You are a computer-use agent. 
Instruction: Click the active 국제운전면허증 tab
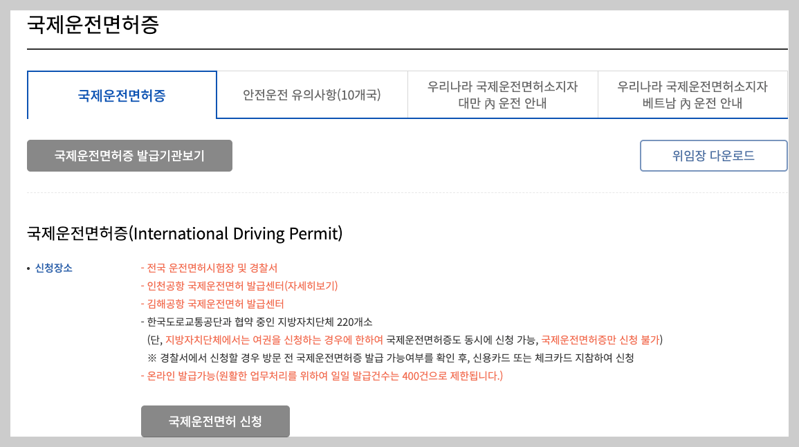coord(121,94)
